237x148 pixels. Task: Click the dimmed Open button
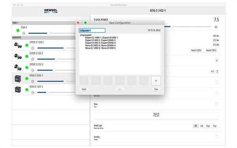[120, 89]
